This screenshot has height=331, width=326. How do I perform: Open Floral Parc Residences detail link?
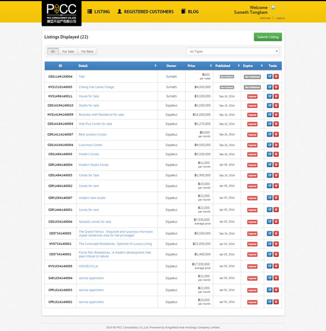tap(115, 254)
